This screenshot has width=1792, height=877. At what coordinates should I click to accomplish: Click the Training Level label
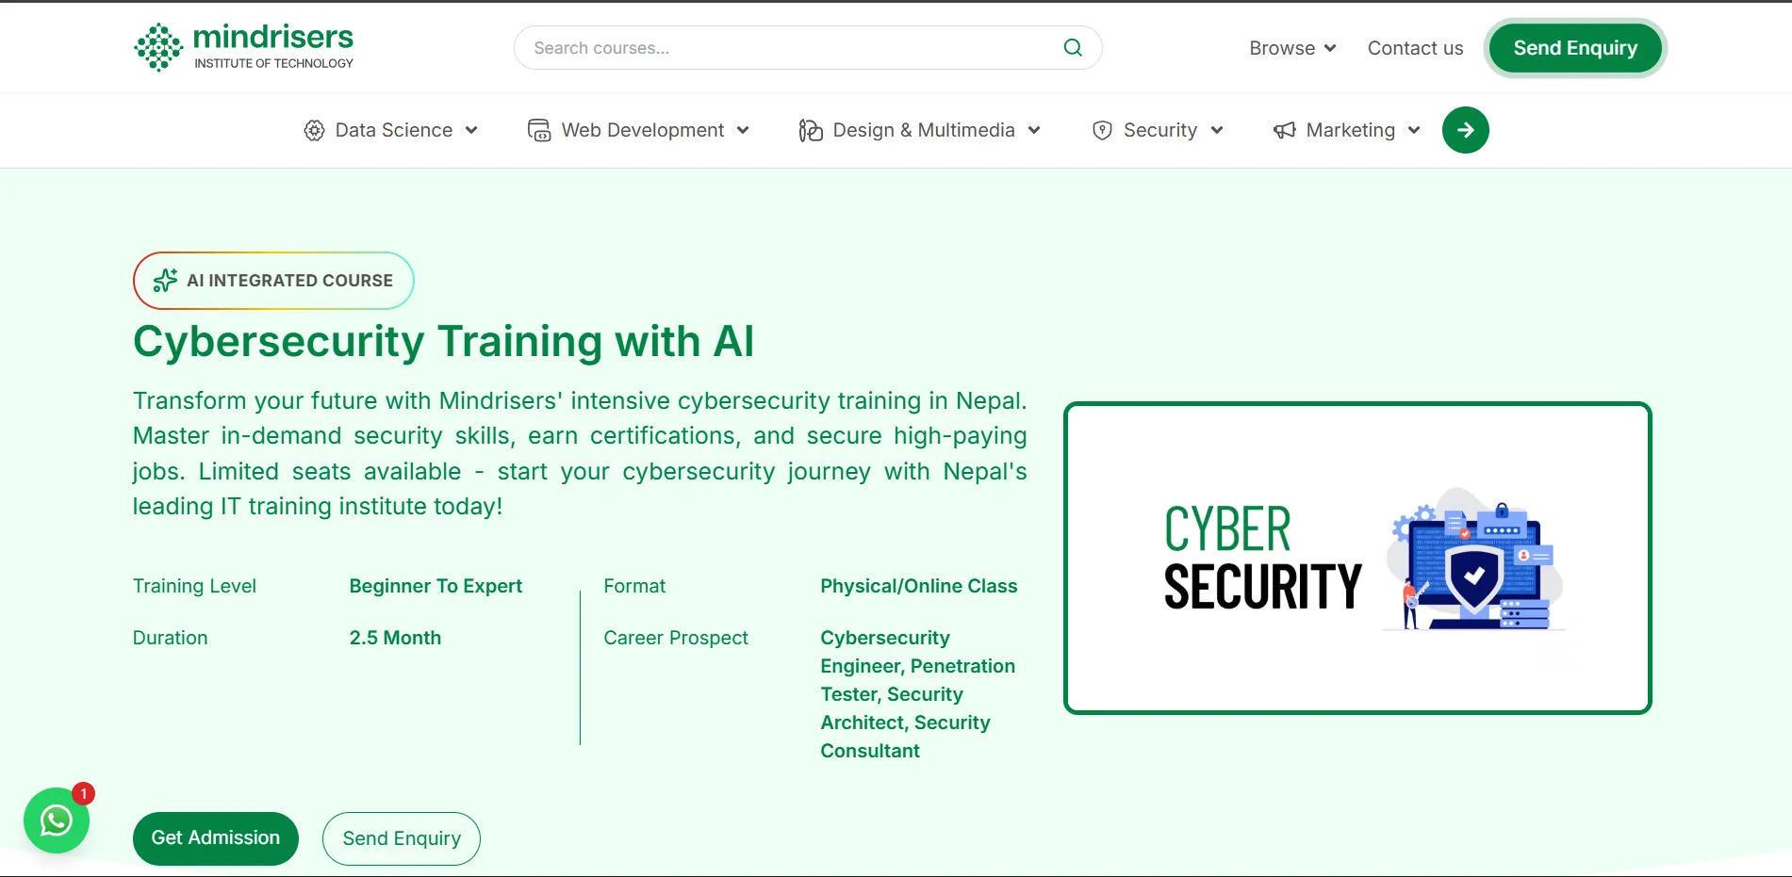pos(194,586)
